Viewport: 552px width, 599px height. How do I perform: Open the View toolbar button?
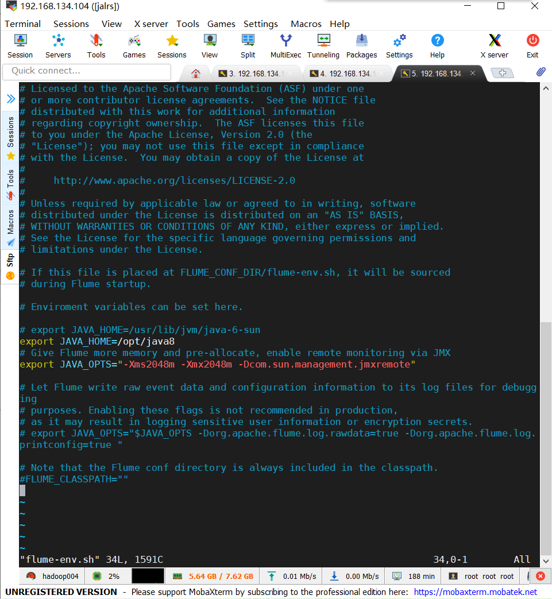(210, 46)
